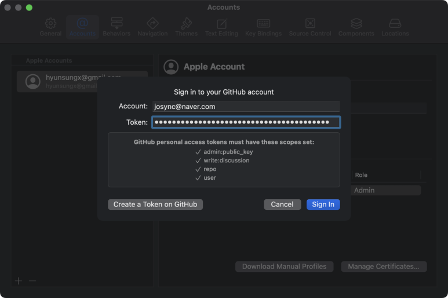The width and height of the screenshot is (448, 298).
Task: Click the add account plus icon
Action: click(19, 281)
